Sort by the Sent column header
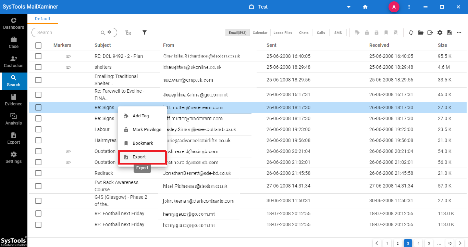The height and width of the screenshot is (247, 468). coord(271,45)
